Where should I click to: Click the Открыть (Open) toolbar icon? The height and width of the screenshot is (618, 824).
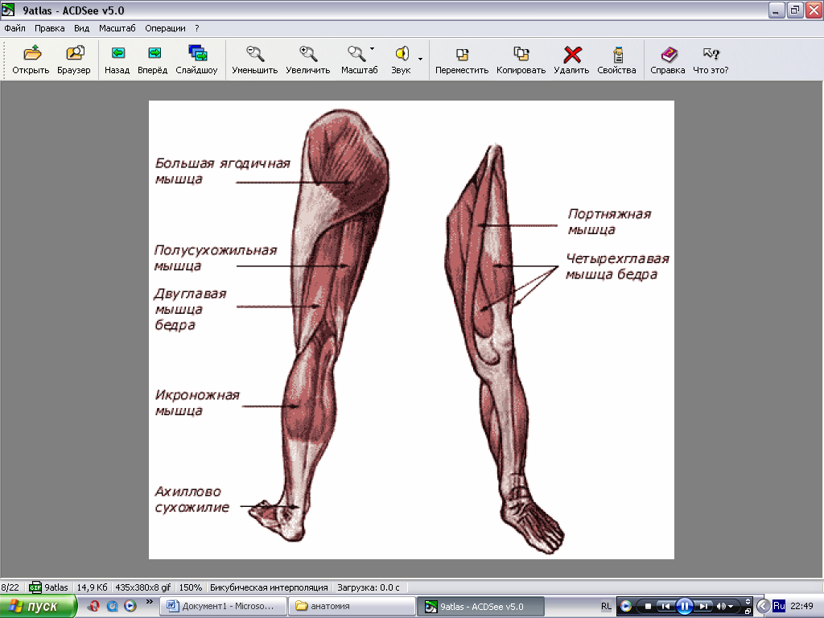click(x=31, y=54)
